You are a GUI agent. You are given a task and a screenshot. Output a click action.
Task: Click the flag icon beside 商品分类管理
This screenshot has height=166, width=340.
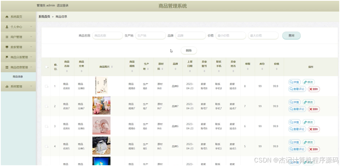click(x=7, y=57)
